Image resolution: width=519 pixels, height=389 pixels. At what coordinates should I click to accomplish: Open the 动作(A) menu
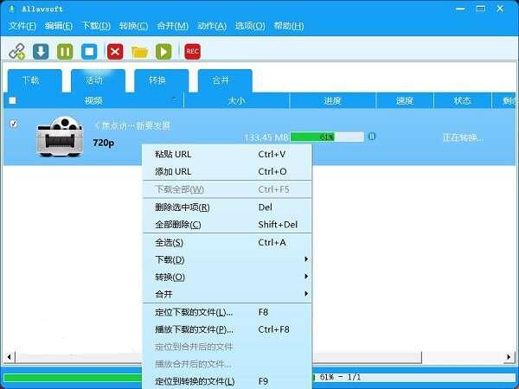tap(212, 26)
